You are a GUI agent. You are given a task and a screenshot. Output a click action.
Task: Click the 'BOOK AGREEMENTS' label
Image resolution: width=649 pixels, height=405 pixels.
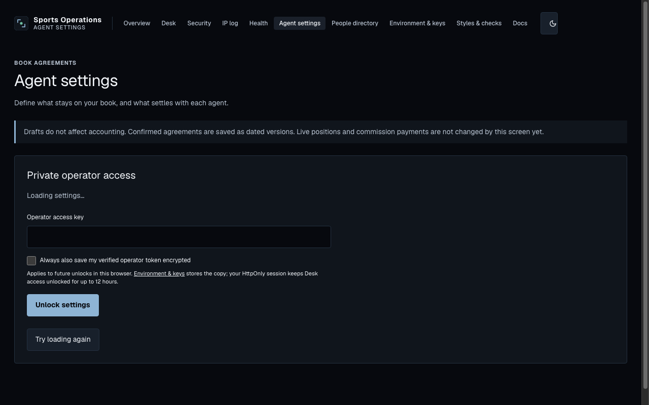45,63
